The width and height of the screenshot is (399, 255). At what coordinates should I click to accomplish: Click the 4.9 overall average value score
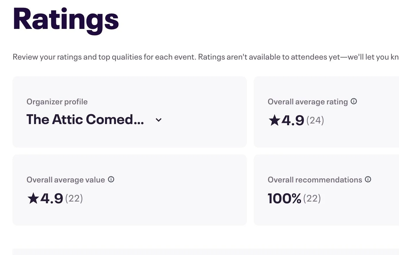point(52,199)
